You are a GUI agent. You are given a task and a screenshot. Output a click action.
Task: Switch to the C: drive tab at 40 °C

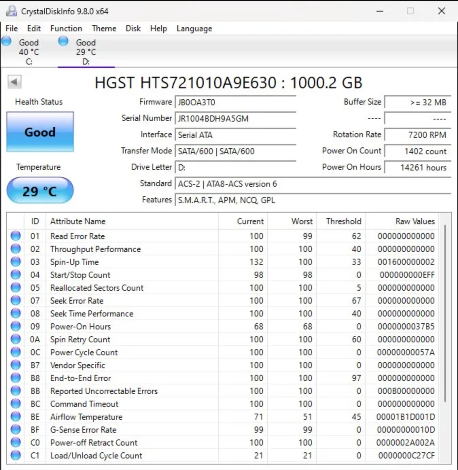[29, 52]
